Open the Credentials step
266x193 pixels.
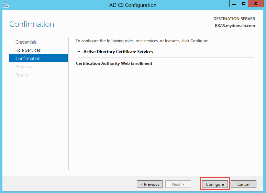coord(26,42)
